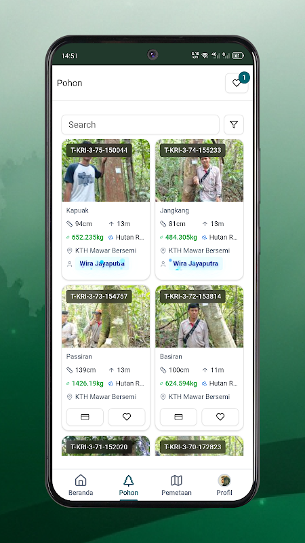Open tree photo T-KRI-3-72-153814
This screenshot has height=543, width=305.
coord(199,316)
